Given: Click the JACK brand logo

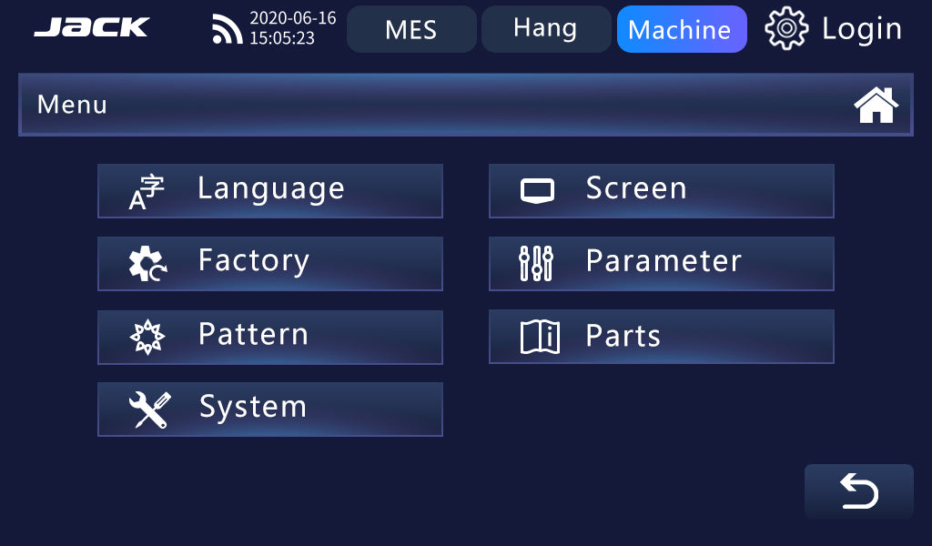Looking at the screenshot, I should click(91, 28).
